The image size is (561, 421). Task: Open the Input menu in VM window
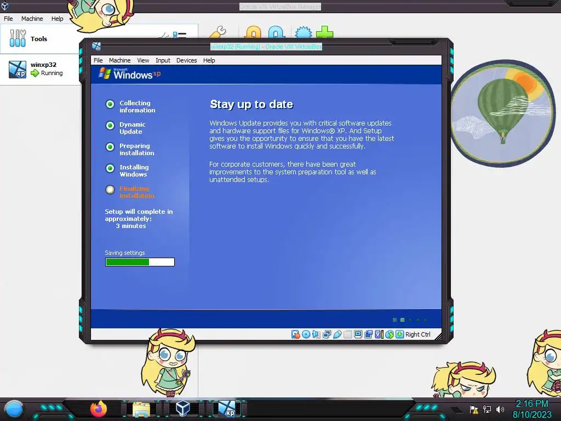click(163, 60)
